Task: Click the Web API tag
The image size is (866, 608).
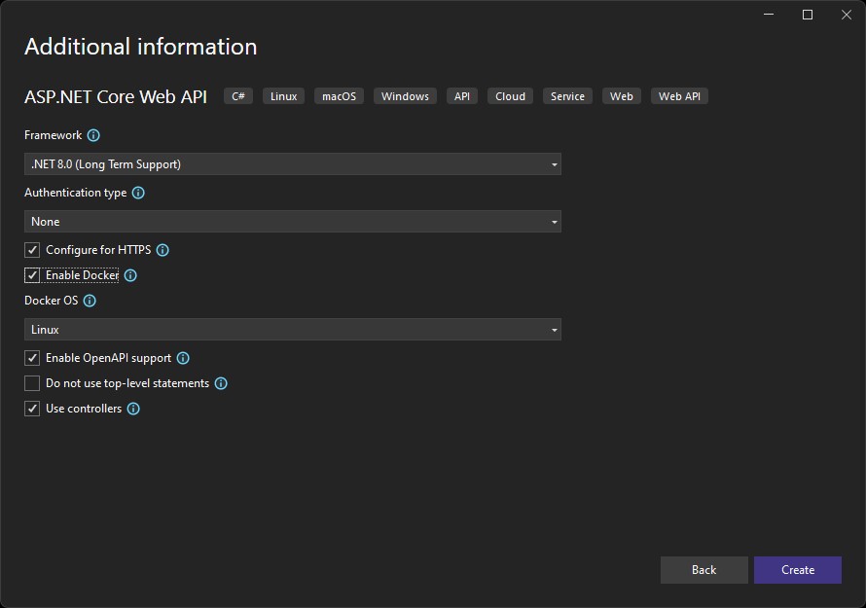Action: tap(679, 96)
